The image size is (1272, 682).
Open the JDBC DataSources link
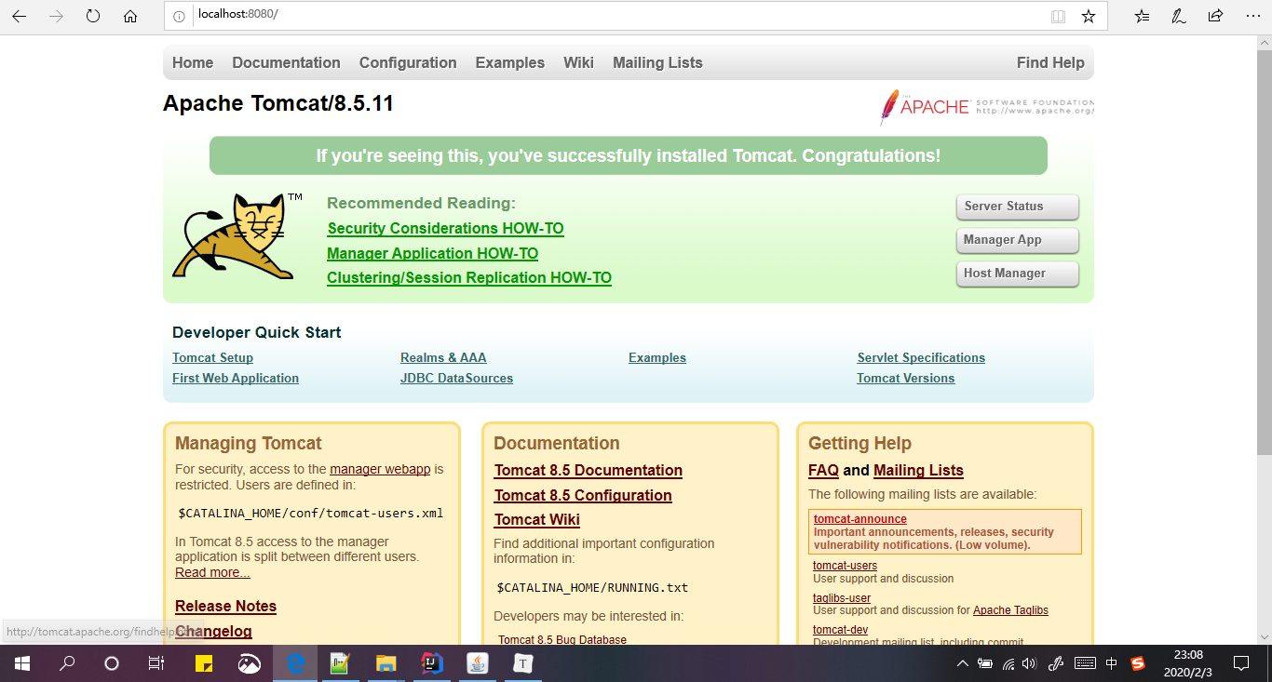click(456, 378)
